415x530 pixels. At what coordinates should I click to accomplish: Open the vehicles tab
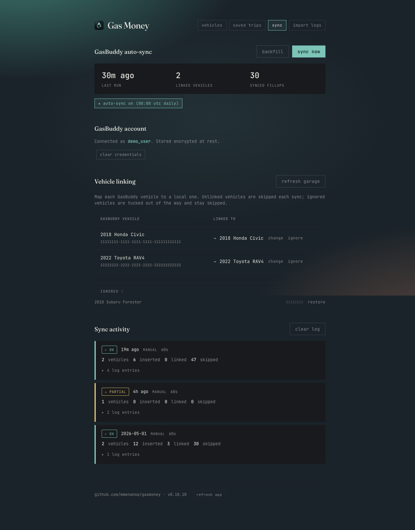point(212,25)
